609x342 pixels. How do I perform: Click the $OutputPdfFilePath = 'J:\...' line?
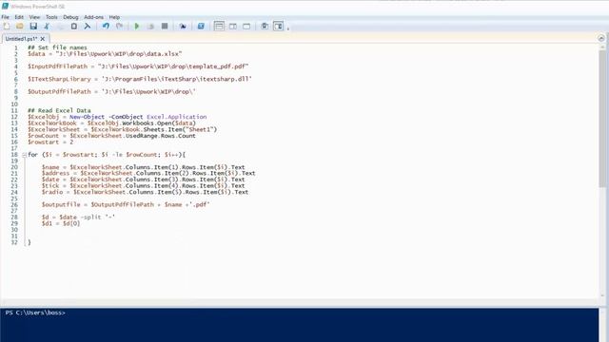111,91
